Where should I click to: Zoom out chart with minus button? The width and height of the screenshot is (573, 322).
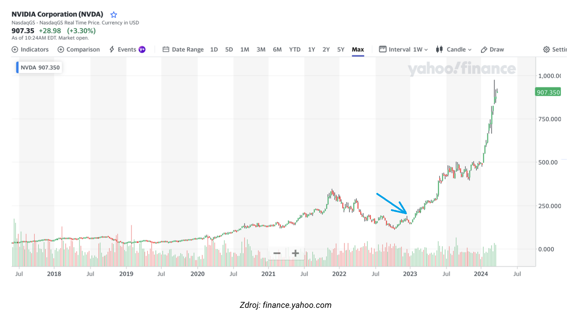(277, 253)
